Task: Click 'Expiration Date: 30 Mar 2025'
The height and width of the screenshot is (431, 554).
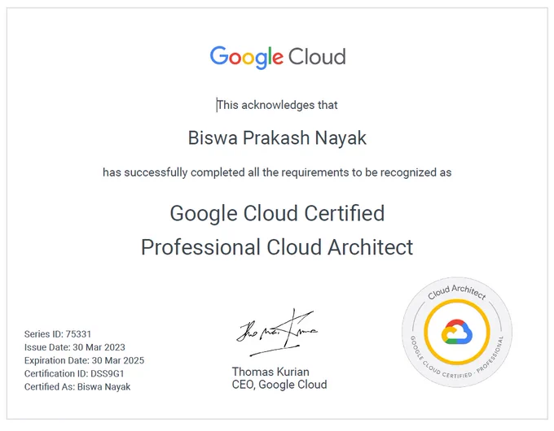Action: tap(84, 360)
